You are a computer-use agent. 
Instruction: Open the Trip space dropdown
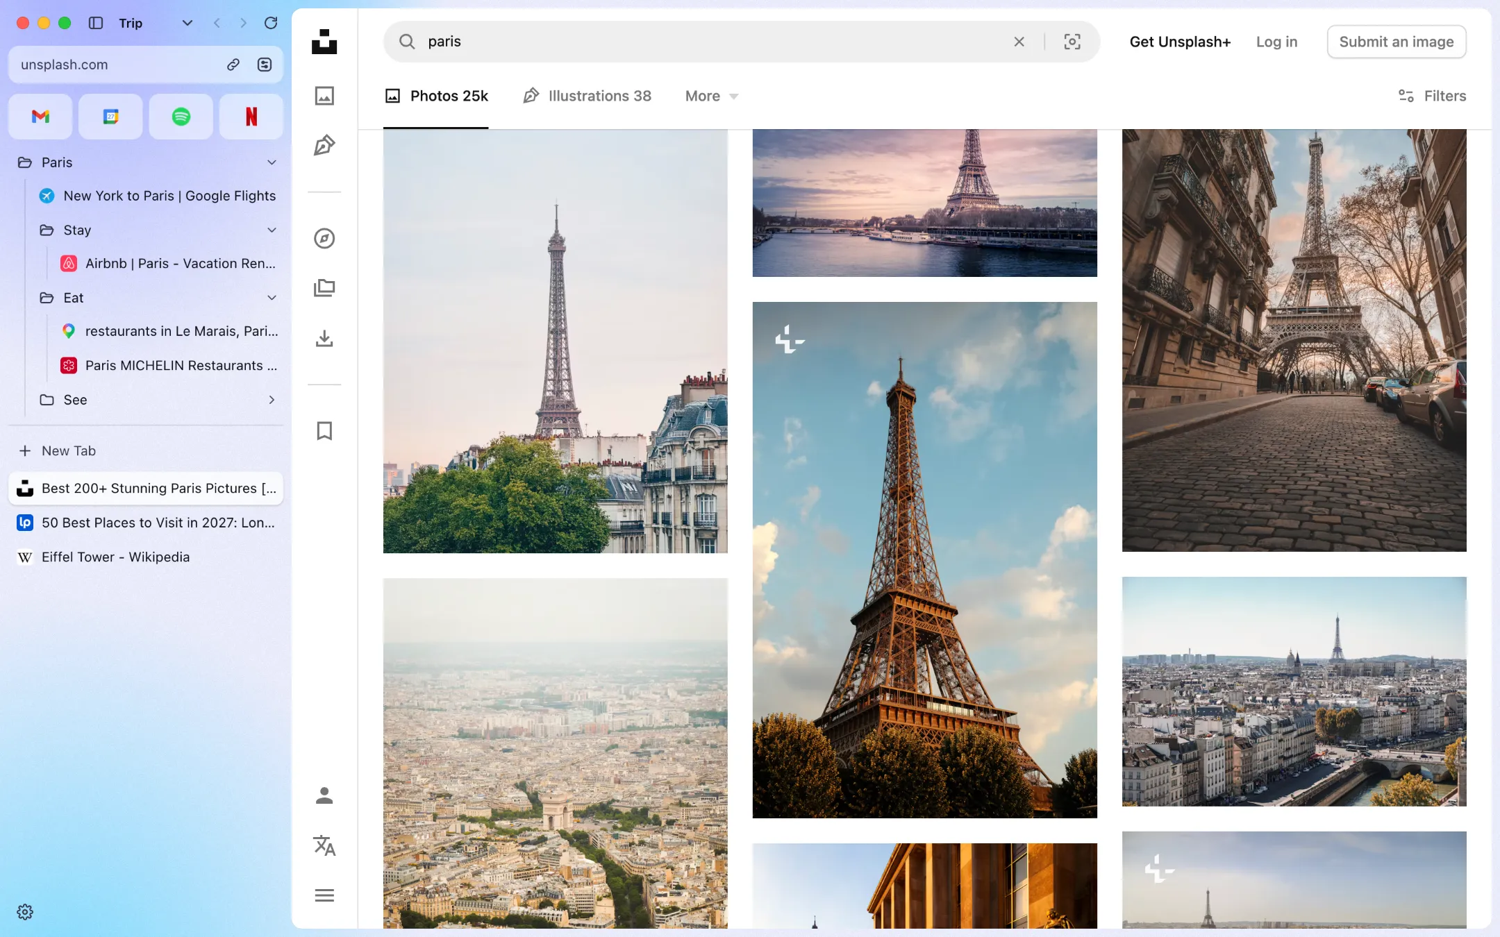(187, 23)
